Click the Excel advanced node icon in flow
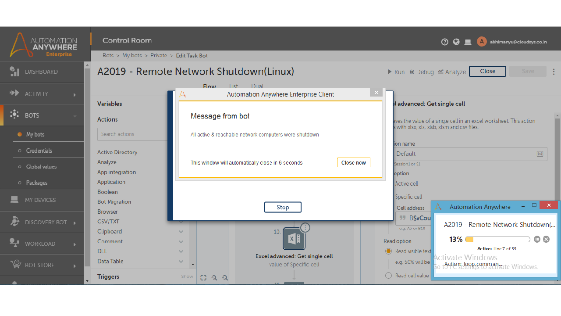The height and width of the screenshot is (316, 561). click(294, 239)
